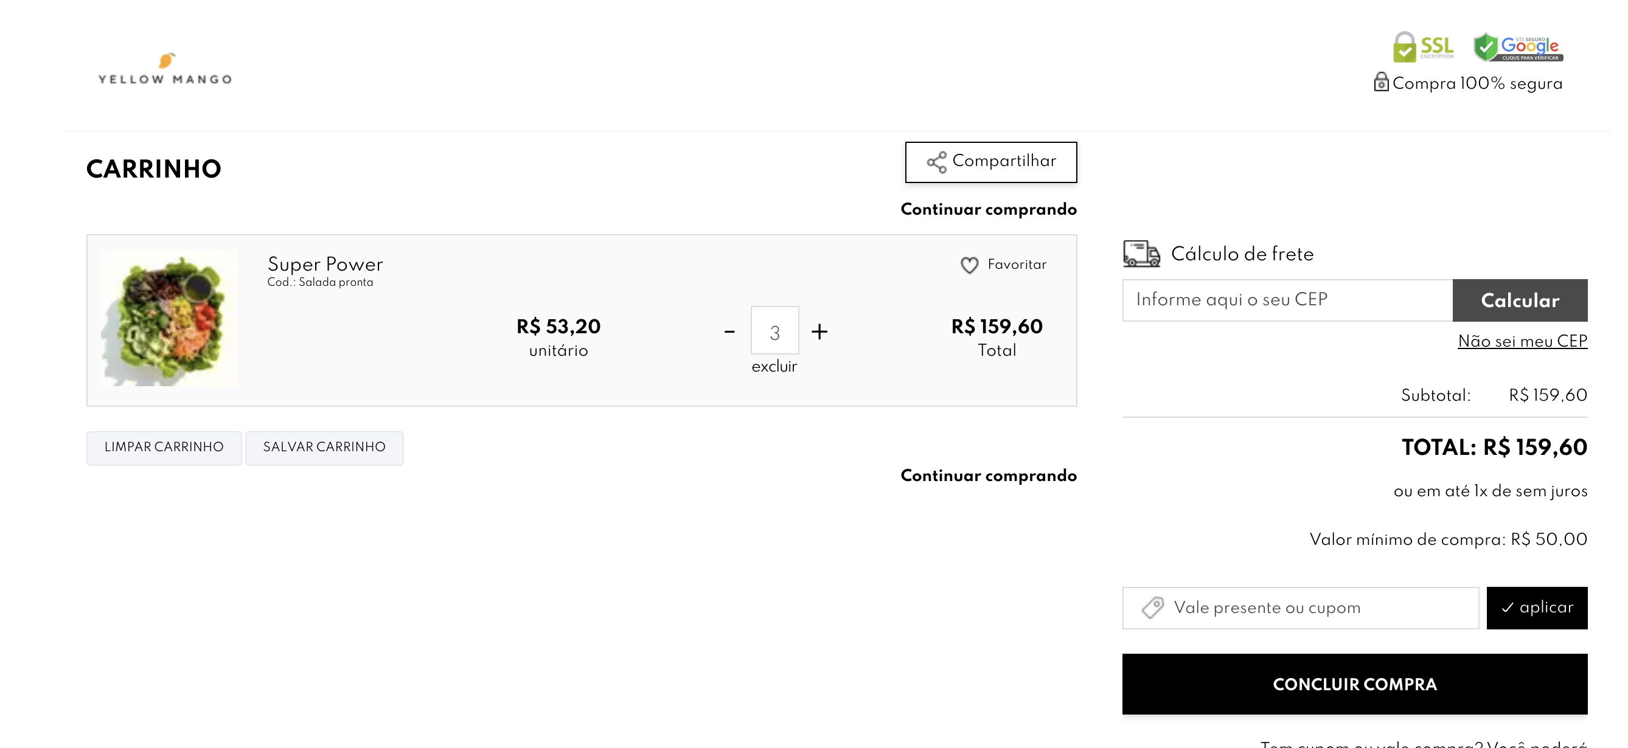Viewport: 1628px width, 748px height.
Task: Decrease quantity with the minus button
Action: (x=729, y=331)
